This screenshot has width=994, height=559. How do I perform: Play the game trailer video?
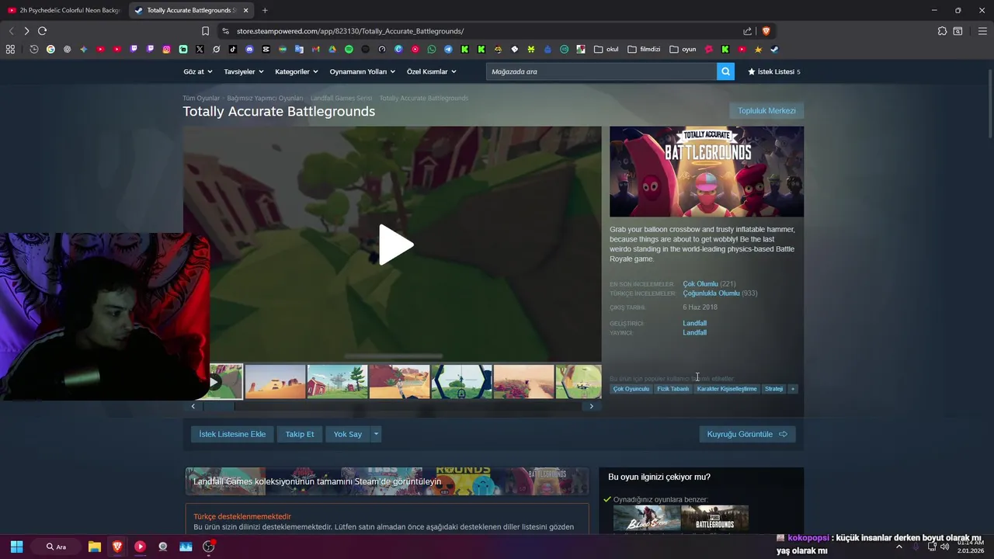pyautogui.click(x=396, y=245)
